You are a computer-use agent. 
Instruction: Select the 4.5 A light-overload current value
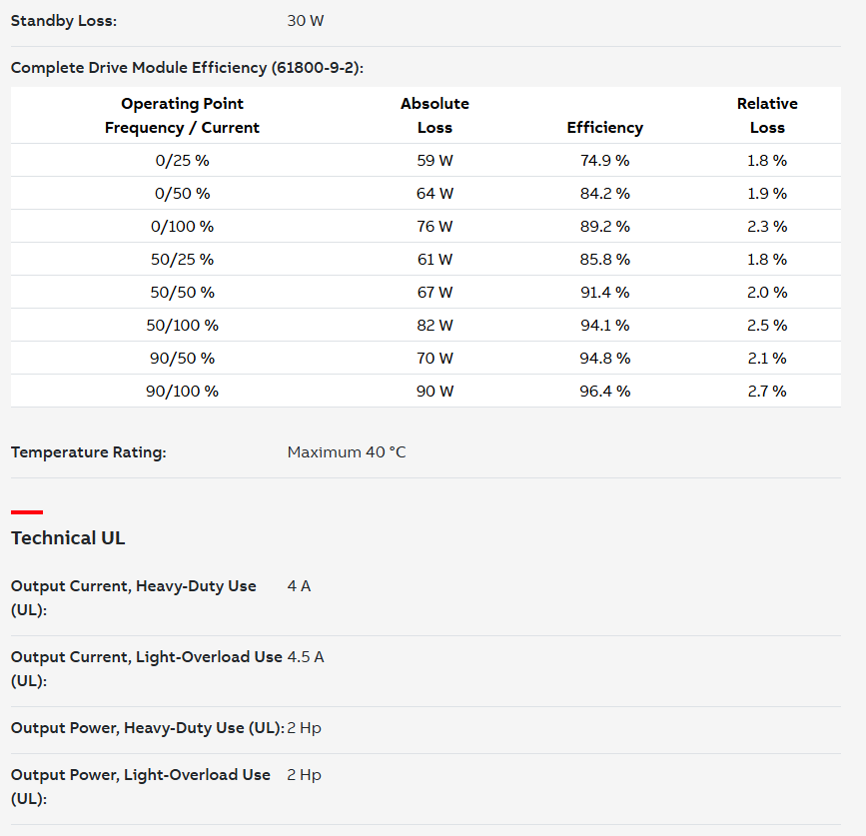(x=306, y=657)
